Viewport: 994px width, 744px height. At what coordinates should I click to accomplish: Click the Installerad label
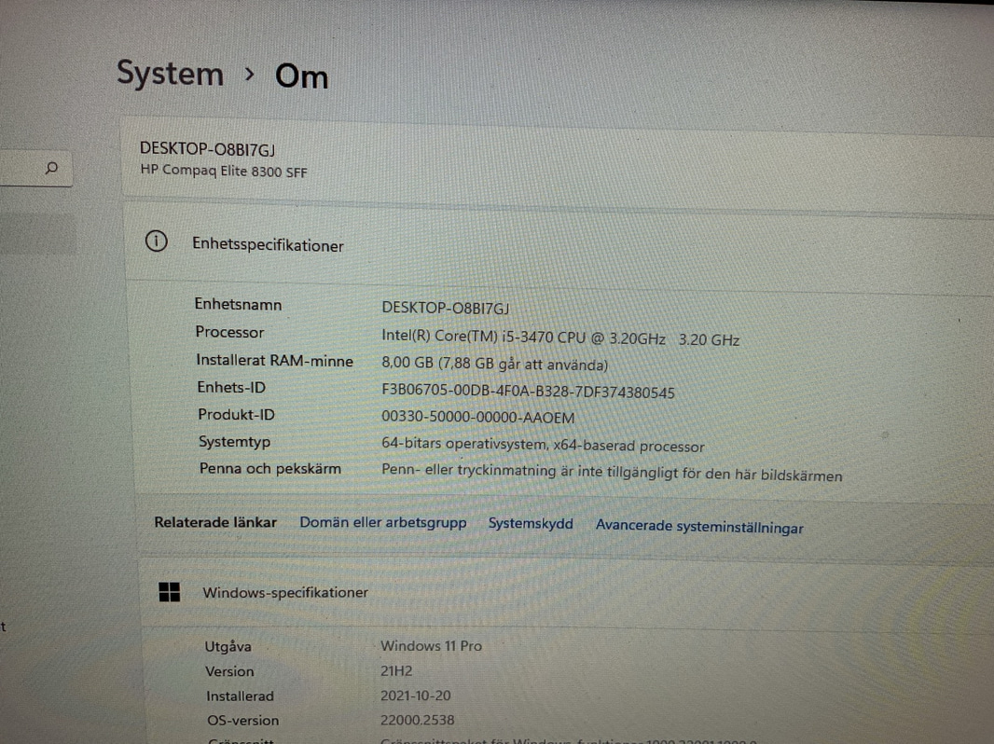(x=241, y=696)
